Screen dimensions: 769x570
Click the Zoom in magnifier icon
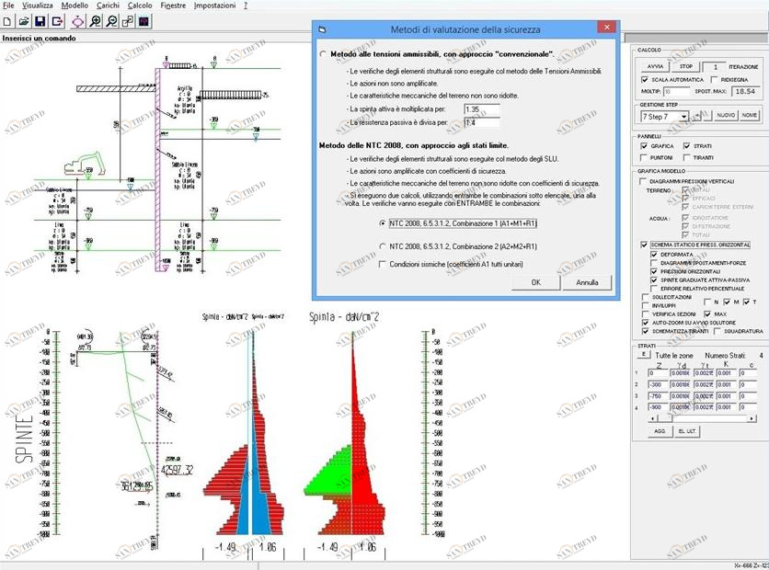pyautogui.click(x=95, y=20)
